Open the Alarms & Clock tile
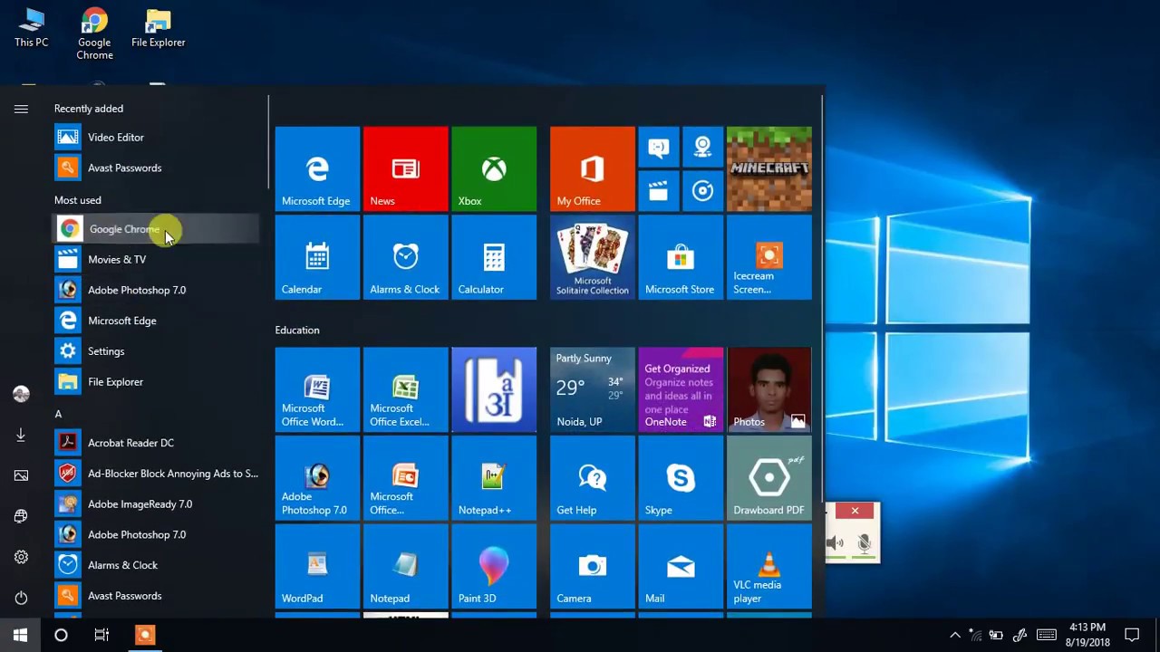Screen dimensions: 1160x652 [405, 257]
